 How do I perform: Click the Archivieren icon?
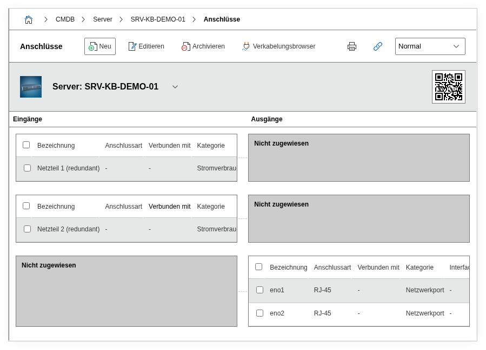point(185,46)
